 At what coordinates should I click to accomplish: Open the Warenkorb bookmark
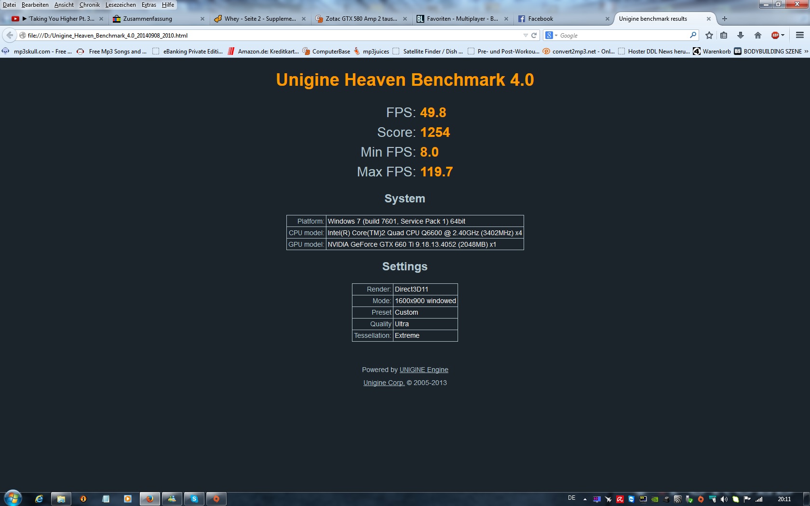712,51
